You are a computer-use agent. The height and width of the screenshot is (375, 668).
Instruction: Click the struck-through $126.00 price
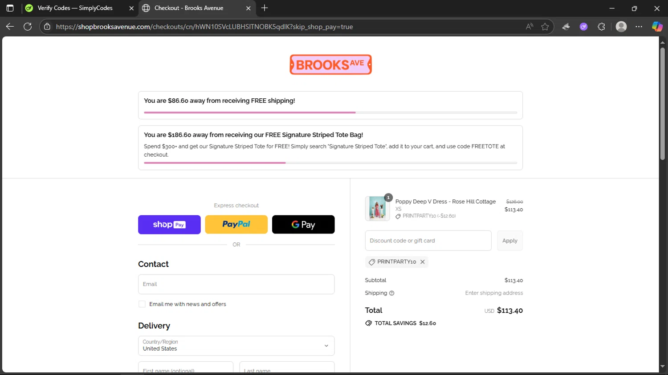tap(514, 202)
